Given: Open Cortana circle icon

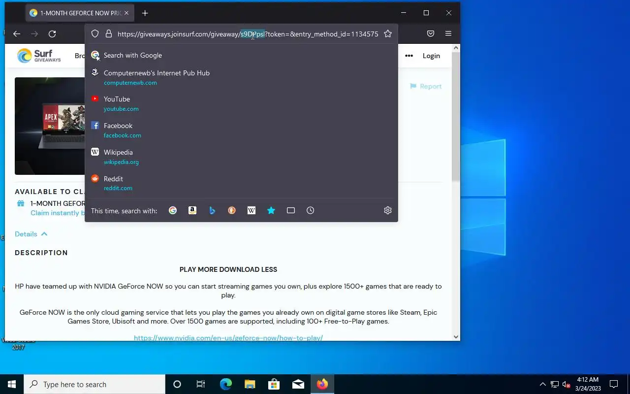Looking at the screenshot, I should [x=177, y=384].
